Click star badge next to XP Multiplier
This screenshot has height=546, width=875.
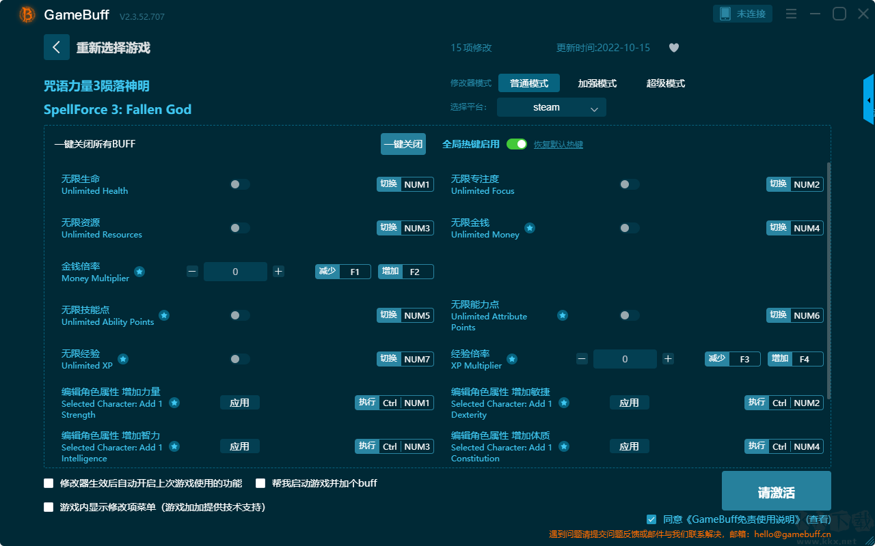pos(512,359)
